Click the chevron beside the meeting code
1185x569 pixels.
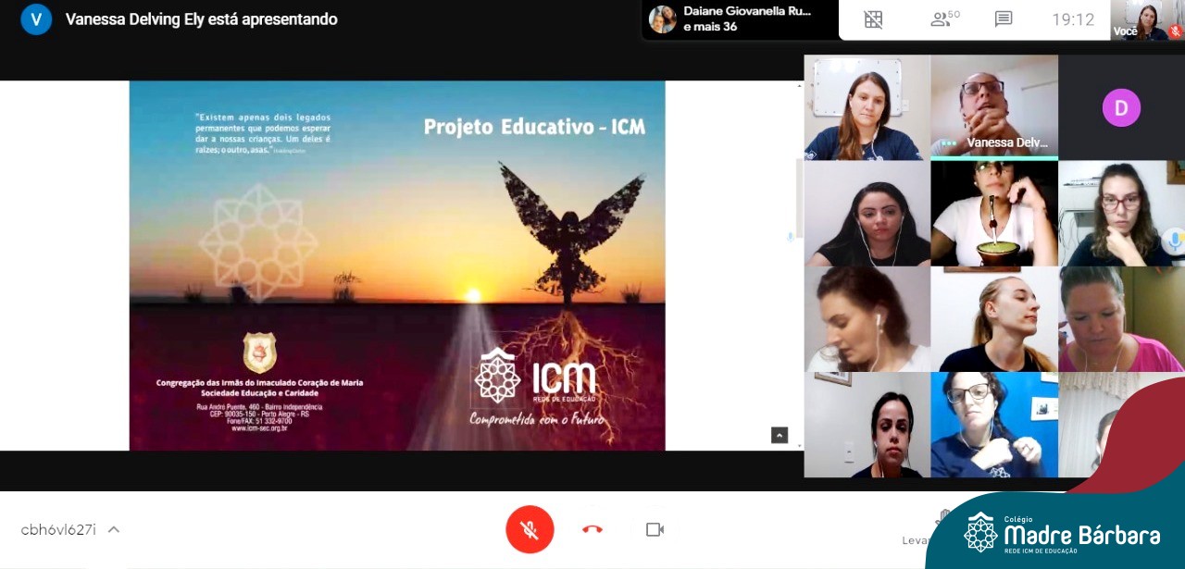pyautogui.click(x=114, y=529)
